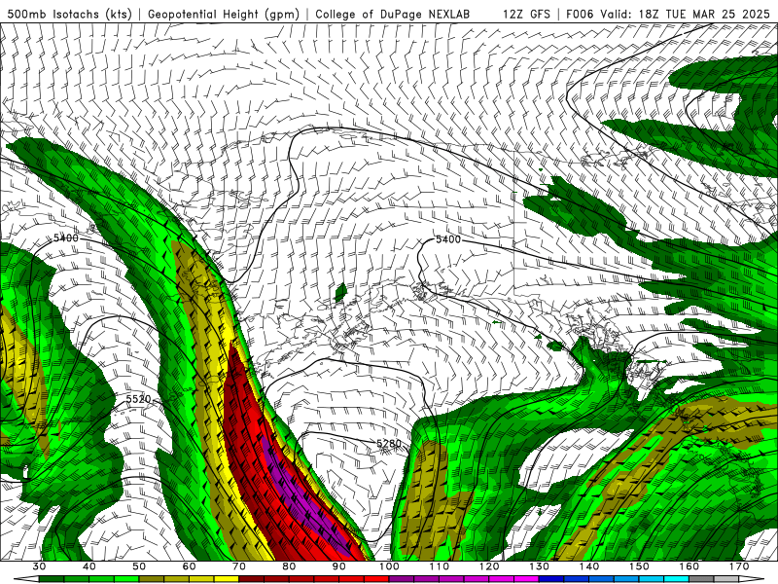Click the "F006 Valid: 18Z TUE MAR 25 2025" text
Viewport: 778px width, 584px height.
point(668,14)
